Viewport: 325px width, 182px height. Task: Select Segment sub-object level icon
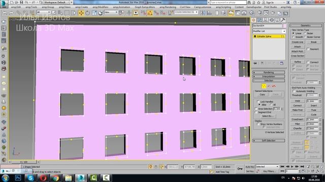269,86
